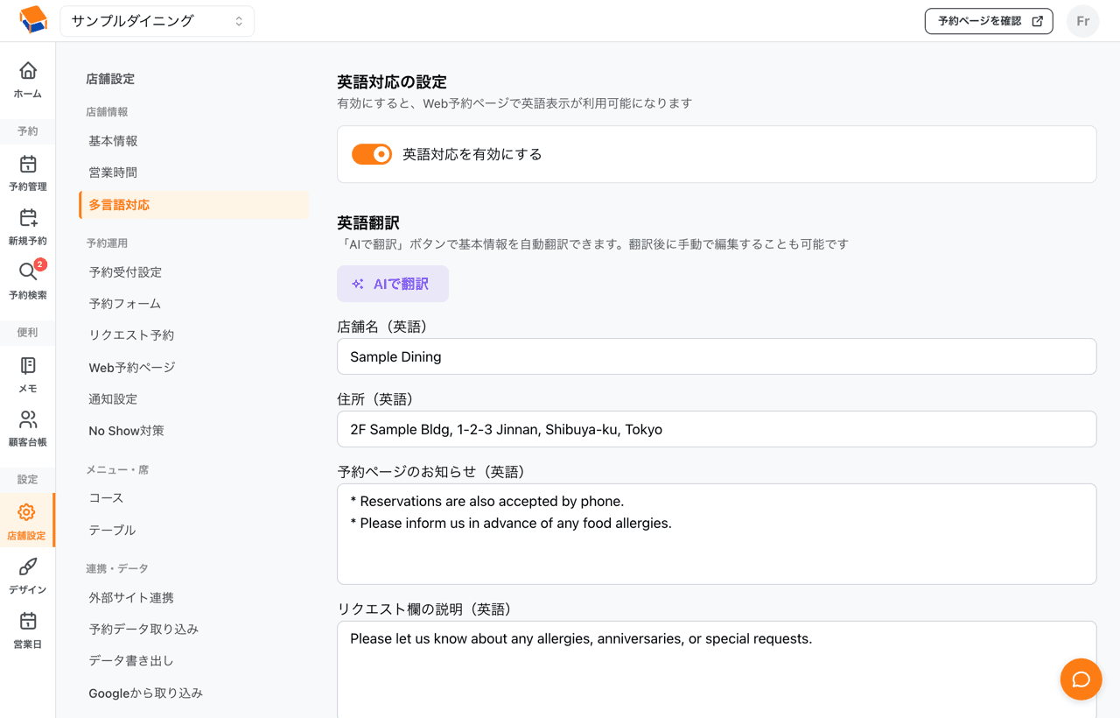1120x718 pixels.
Task: Click sparkle icon on AIで翻訳 button
Action: (x=358, y=284)
